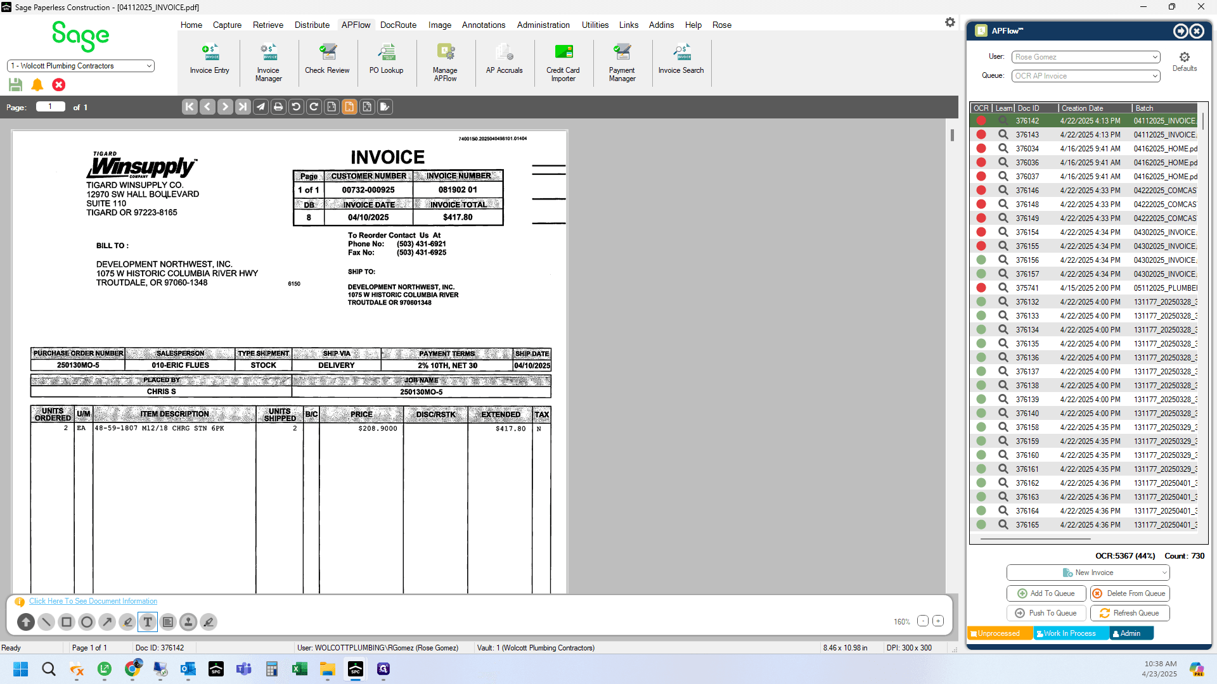Open AP Accruals
1217x684 pixels.
(x=504, y=59)
